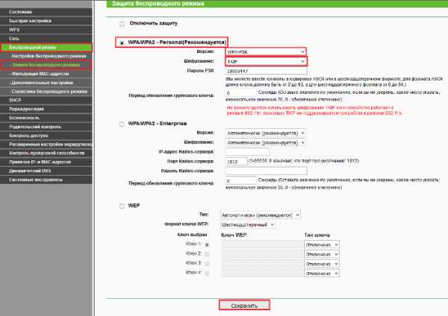The image size is (448, 316).
Task: Choose the WPA/WPA2 - Enterprise radio button
Action: [122, 121]
